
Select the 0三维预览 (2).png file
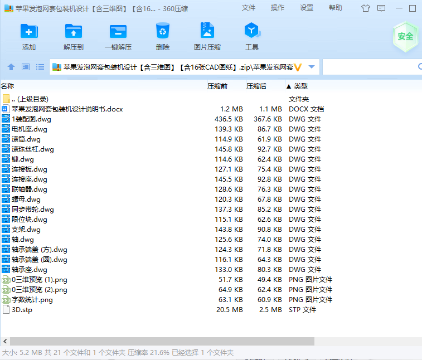click(211, 290)
